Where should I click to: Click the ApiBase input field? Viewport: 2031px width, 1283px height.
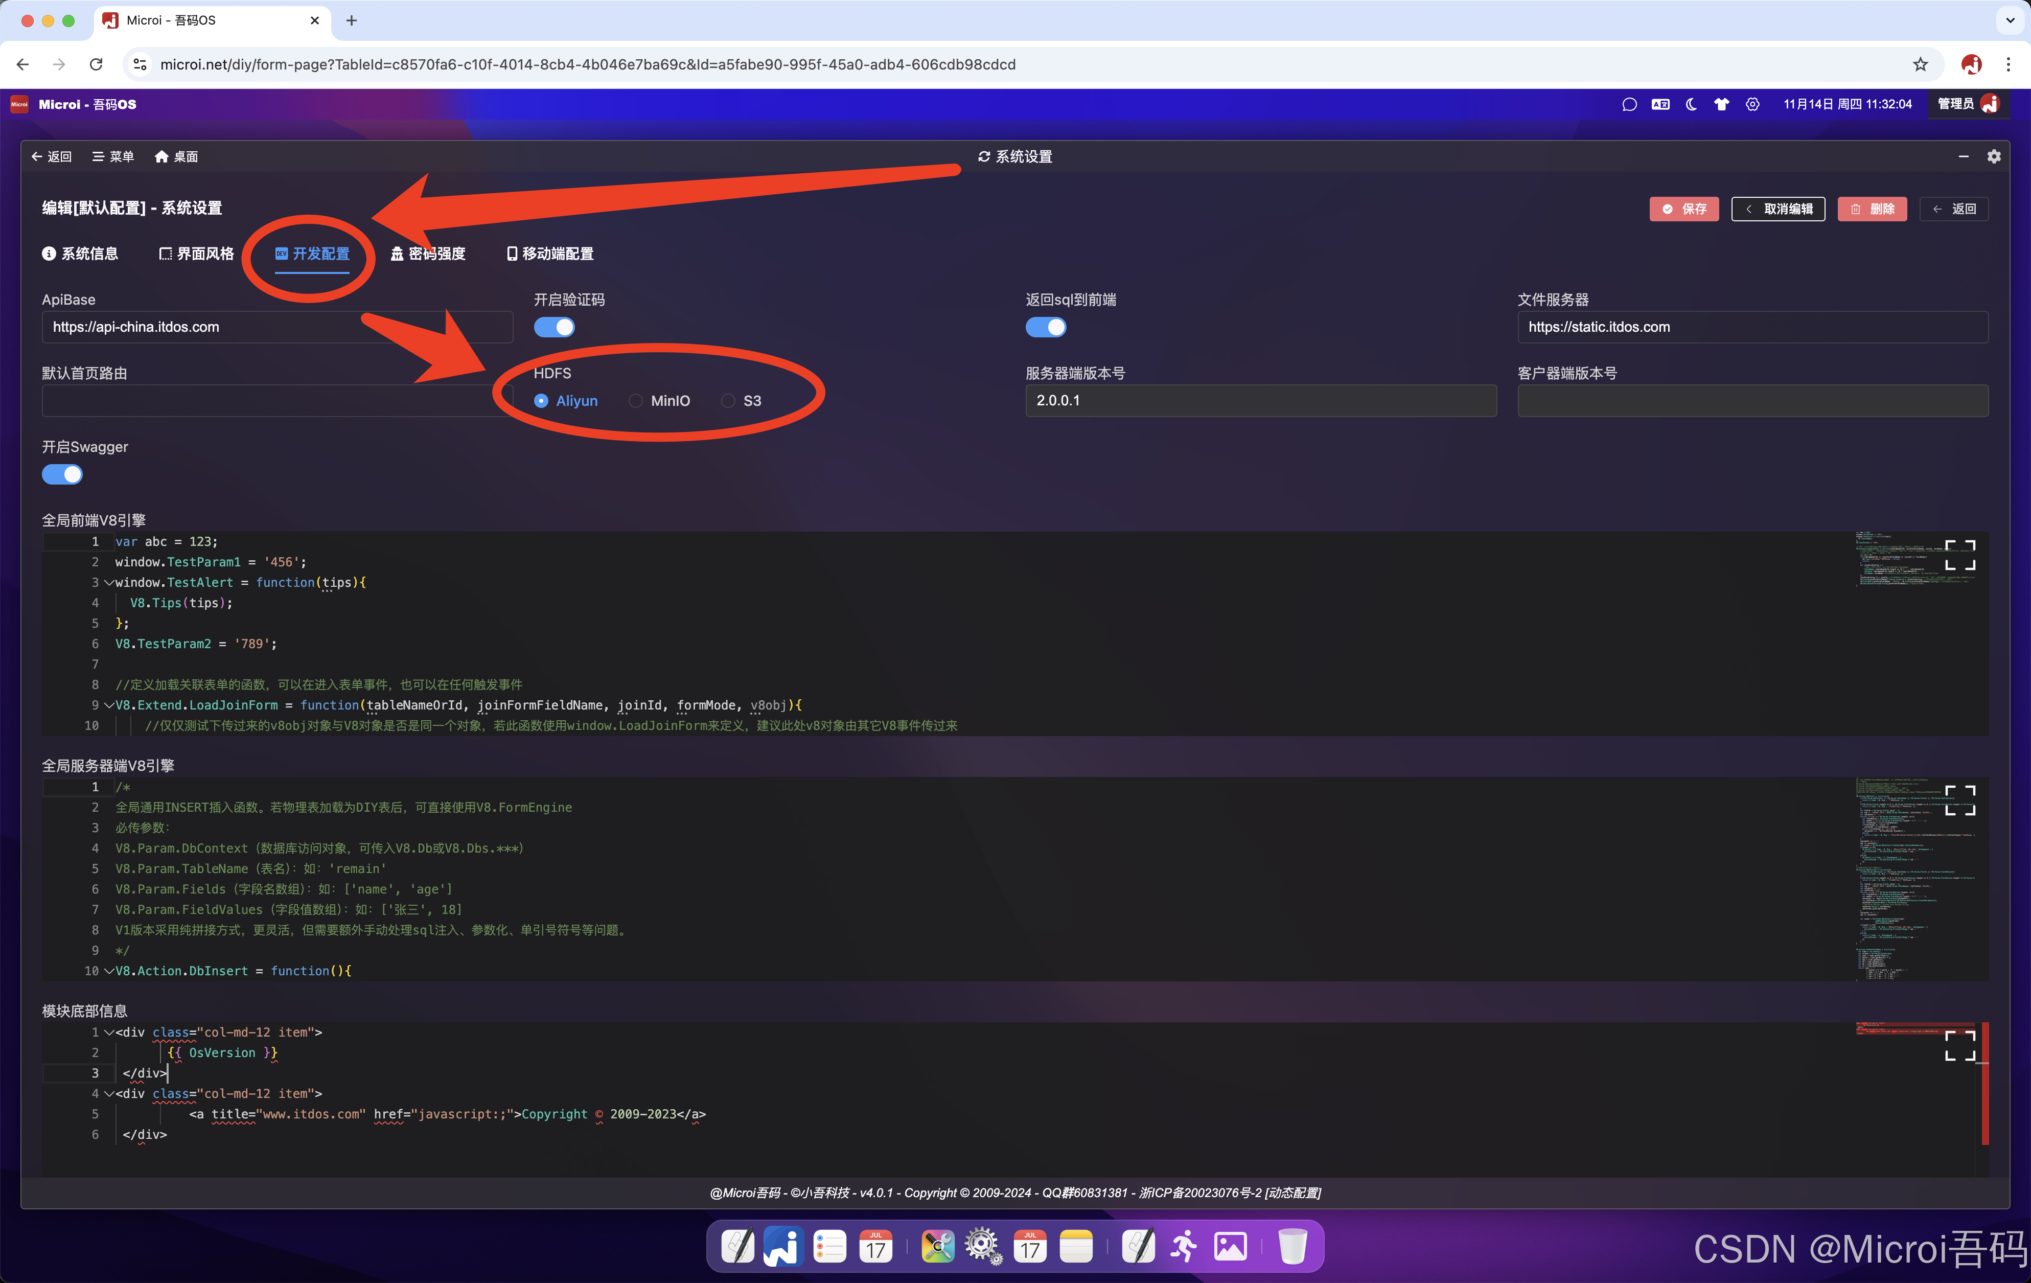(276, 327)
